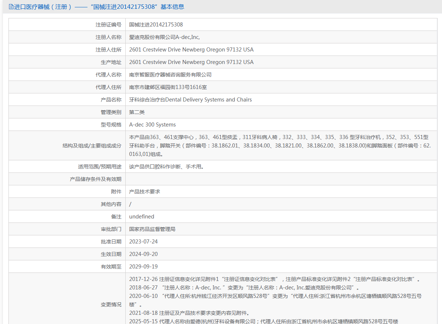
Task: Click the 附件 label
Action: pyautogui.click(x=116, y=192)
